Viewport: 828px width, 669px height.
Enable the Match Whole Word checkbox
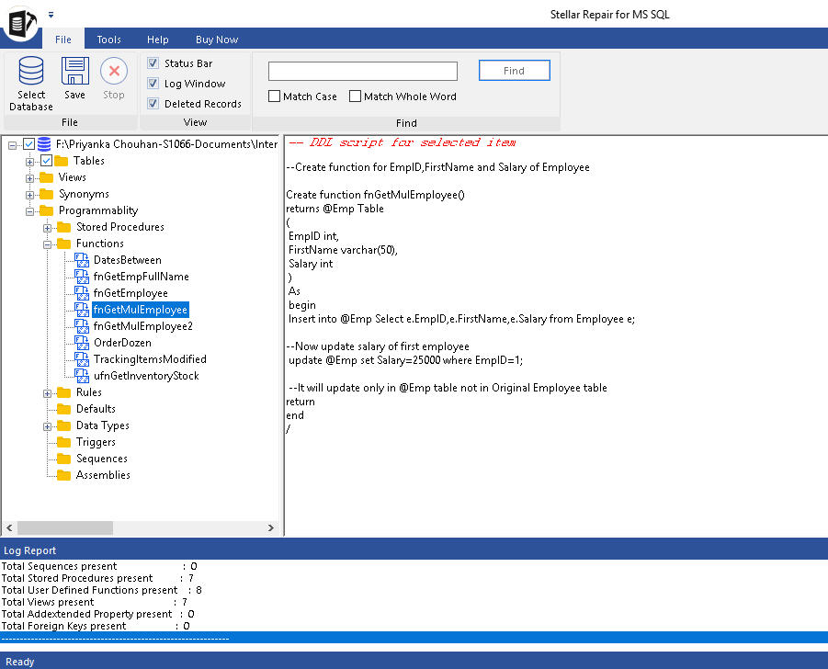click(356, 96)
